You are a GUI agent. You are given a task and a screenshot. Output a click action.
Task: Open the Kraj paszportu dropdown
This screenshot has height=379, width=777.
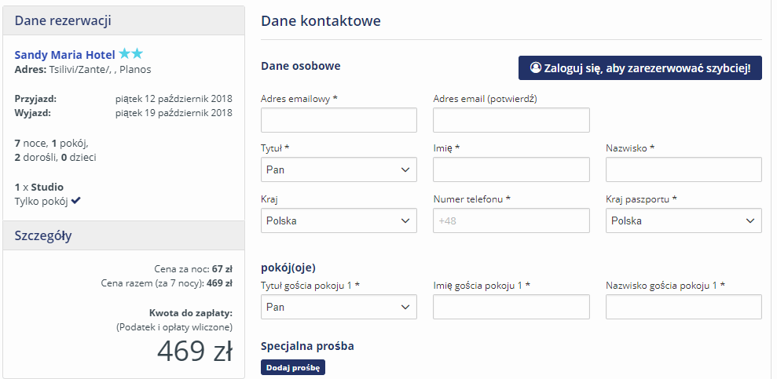[684, 220]
